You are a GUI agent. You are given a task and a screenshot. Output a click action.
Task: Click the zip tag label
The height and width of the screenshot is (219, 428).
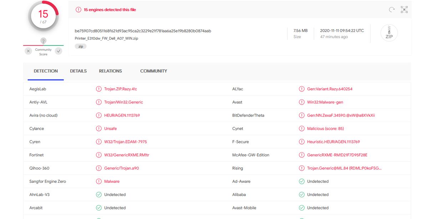[x=81, y=46]
